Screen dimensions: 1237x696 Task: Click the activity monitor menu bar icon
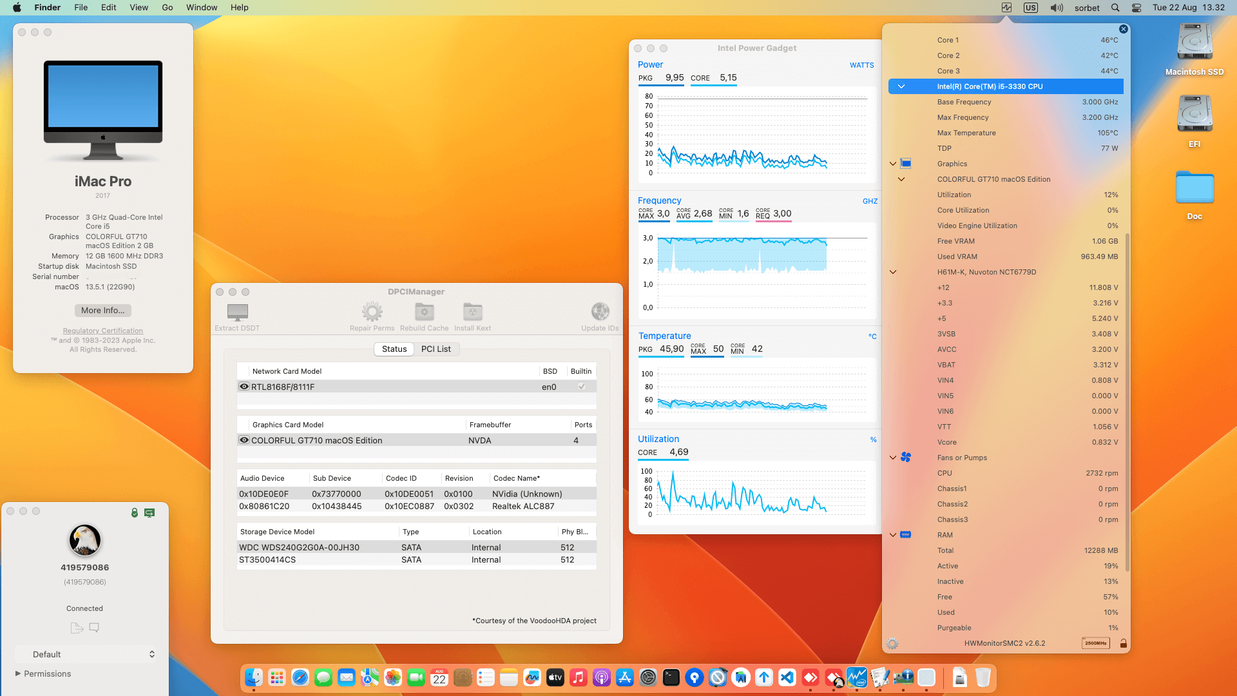coord(1006,8)
